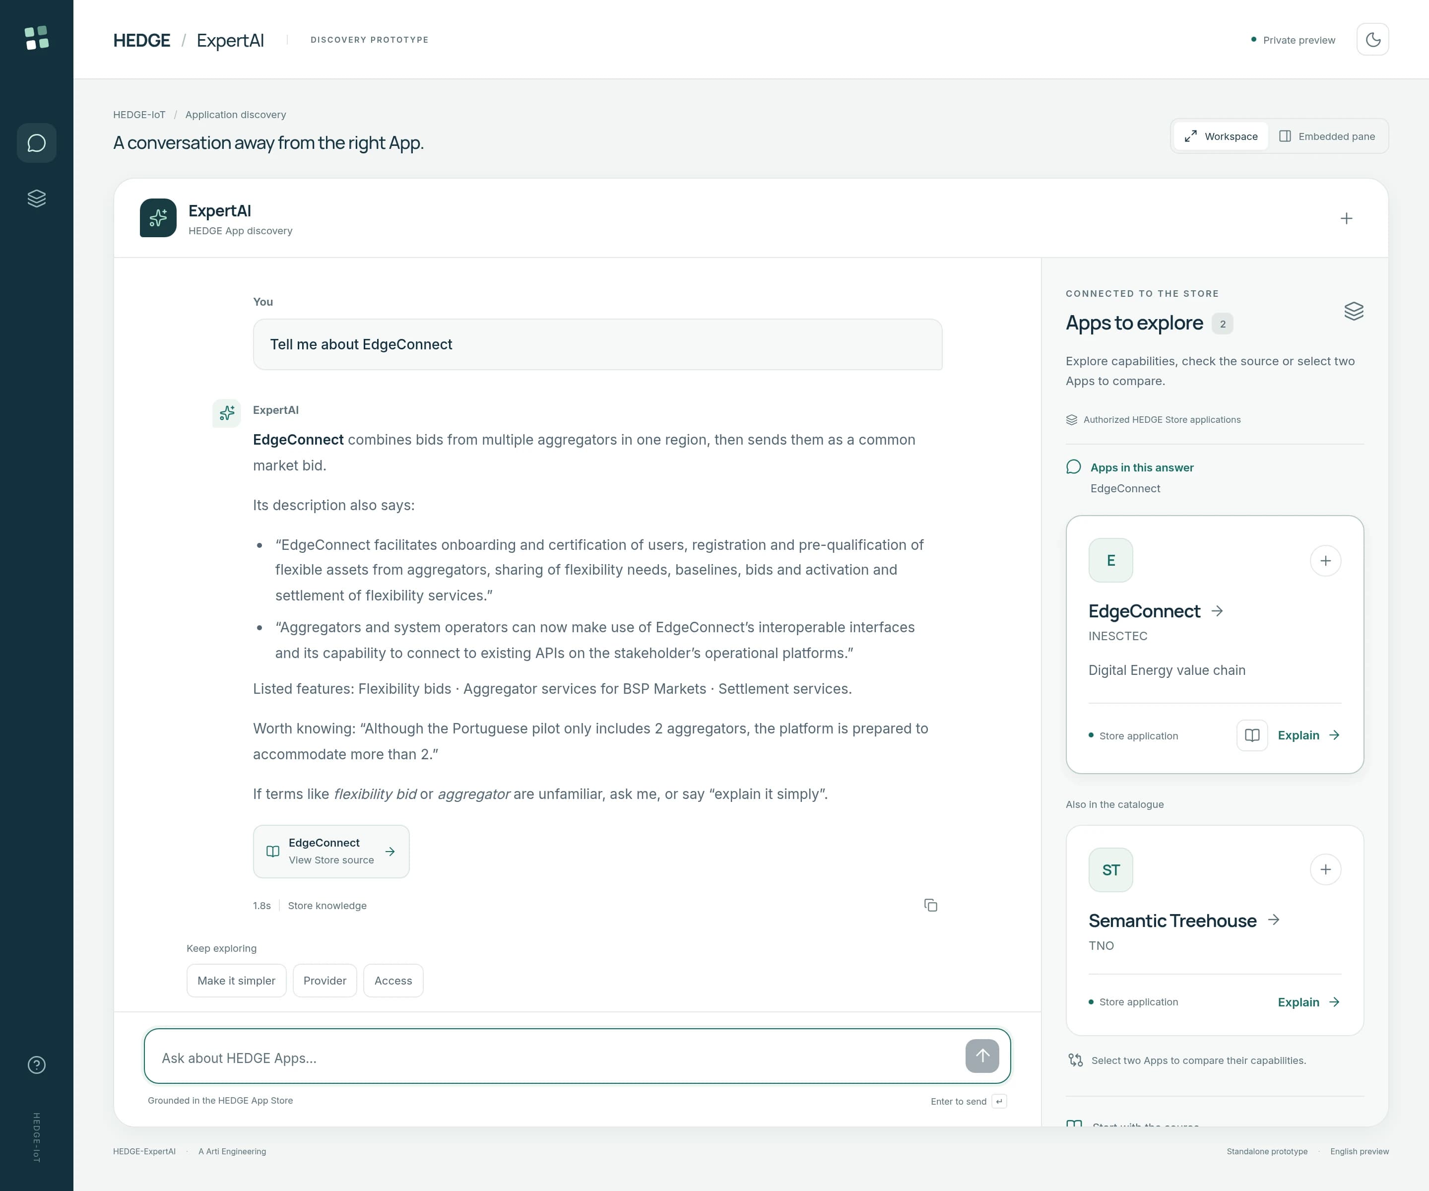Viewport: 1429px width, 1191px height.
Task: Switch to Embedded pane view
Action: pyautogui.click(x=1327, y=136)
